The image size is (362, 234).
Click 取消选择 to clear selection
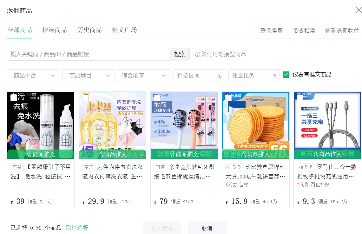[x=77, y=228]
